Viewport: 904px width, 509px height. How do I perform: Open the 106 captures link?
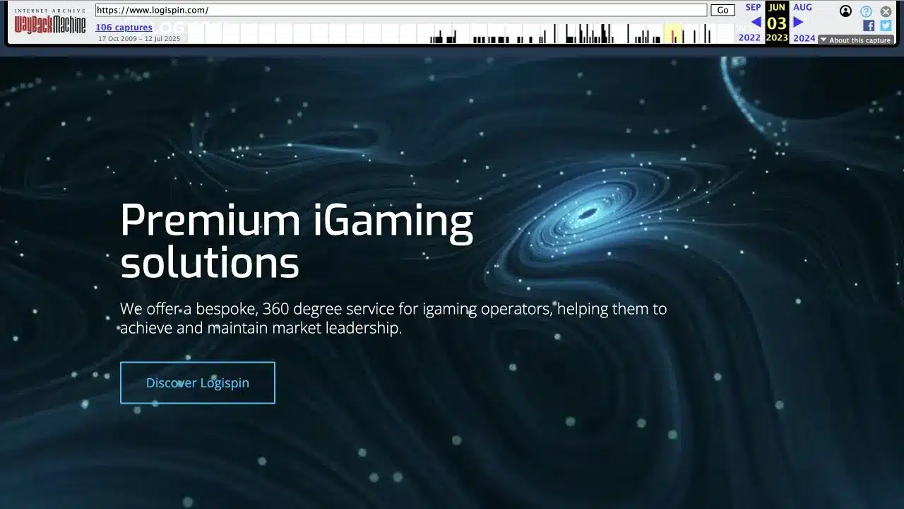coord(124,27)
